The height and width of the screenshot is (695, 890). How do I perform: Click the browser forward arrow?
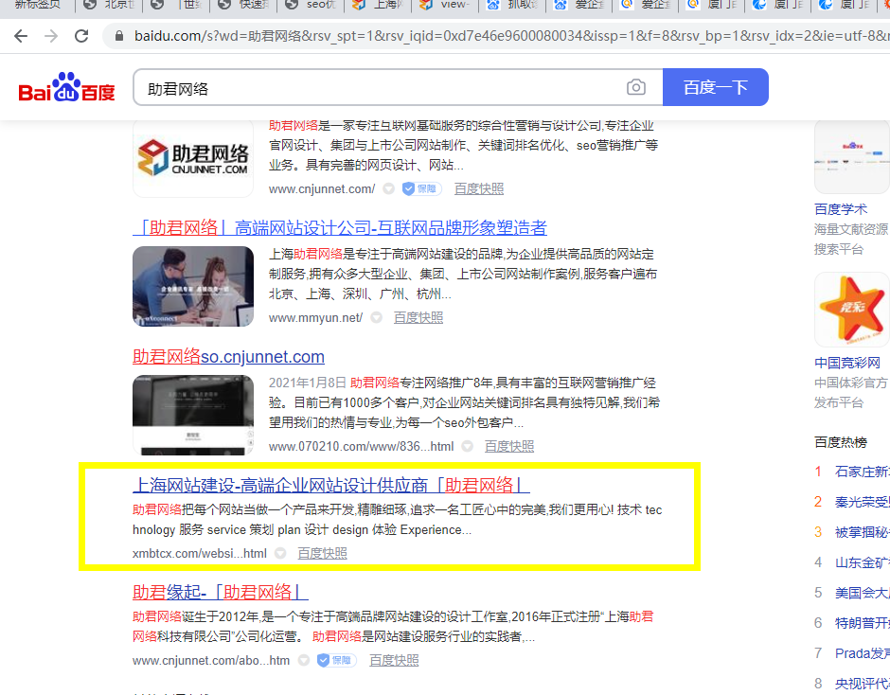[51, 36]
